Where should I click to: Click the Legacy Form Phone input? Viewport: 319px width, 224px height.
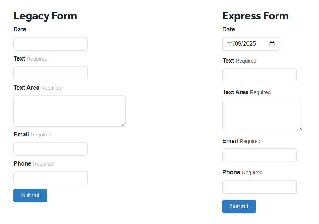click(x=51, y=178)
